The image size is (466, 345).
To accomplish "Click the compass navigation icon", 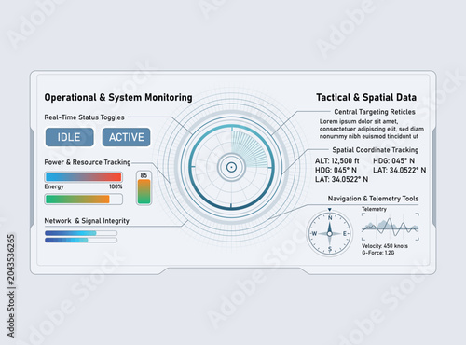I will point(330,233).
